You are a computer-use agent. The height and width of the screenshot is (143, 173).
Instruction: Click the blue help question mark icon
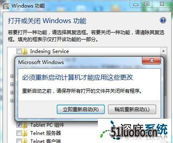pos(163,20)
